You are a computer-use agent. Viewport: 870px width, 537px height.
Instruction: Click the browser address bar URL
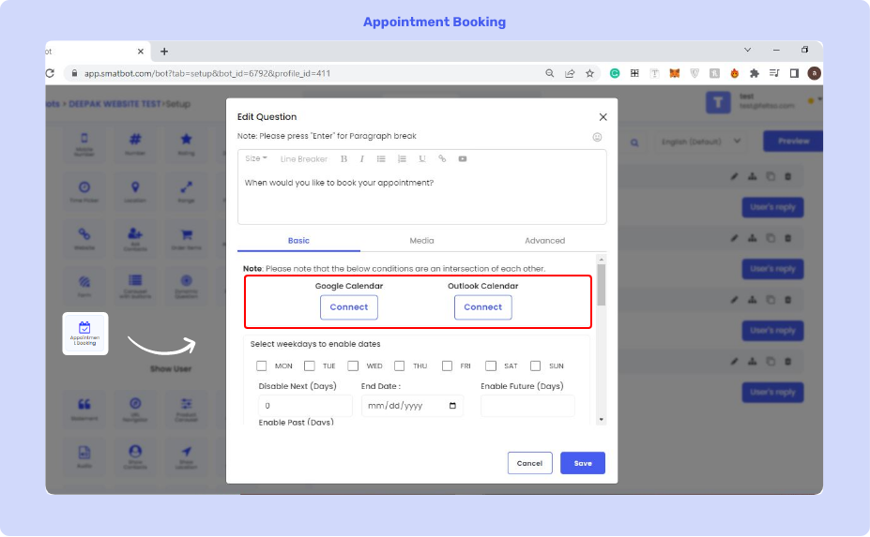coord(207,73)
